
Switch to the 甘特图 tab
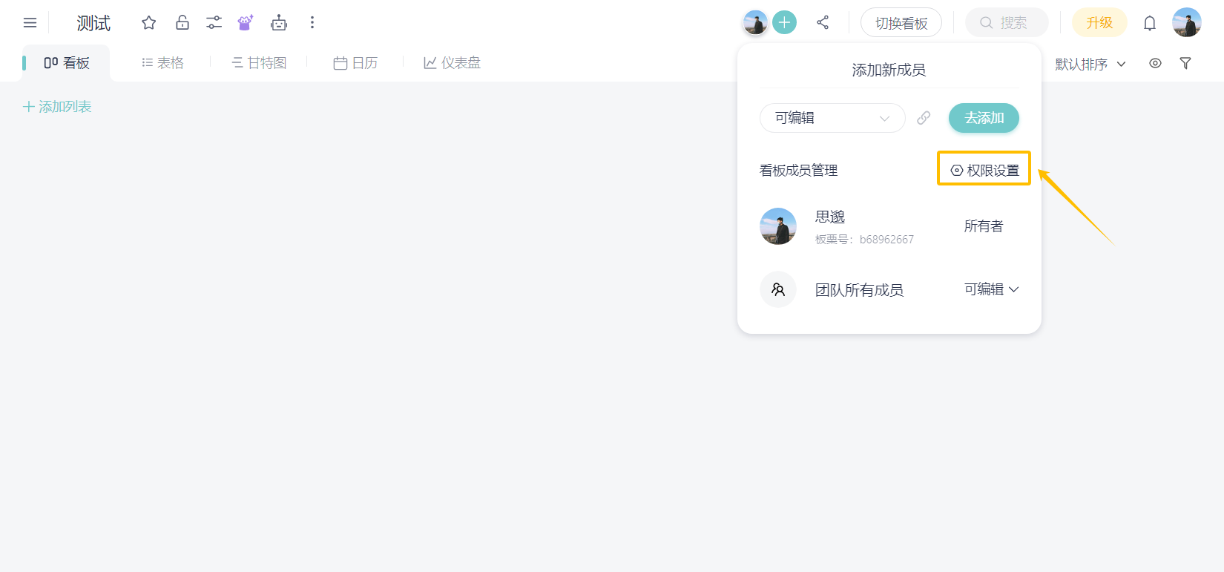click(x=259, y=63)
